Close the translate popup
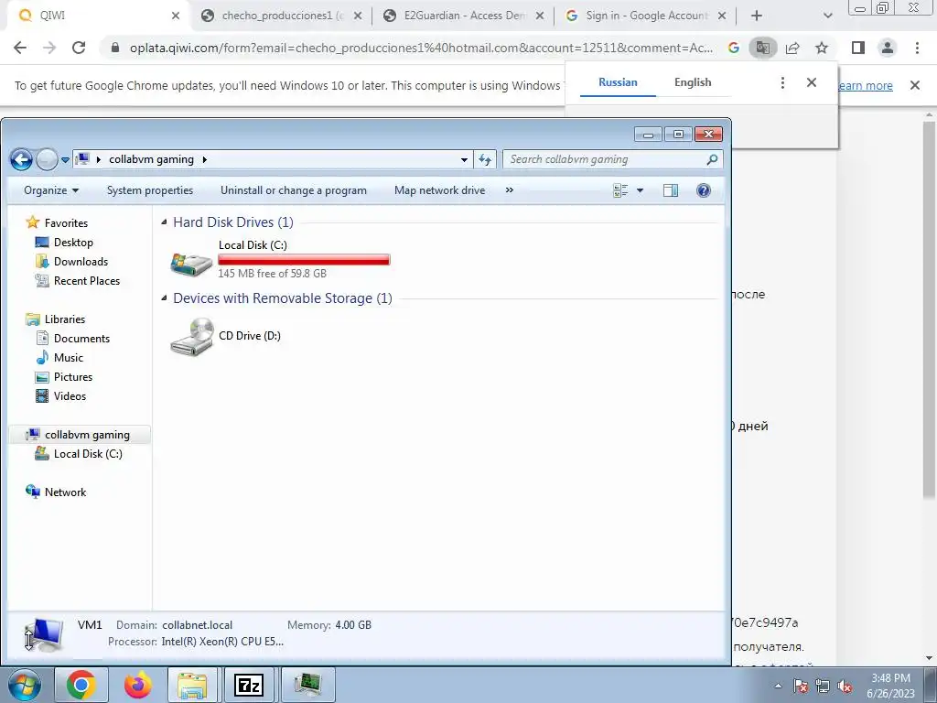 pyautogui.click(x=811, y=82)
